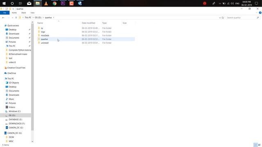Screen dimensions: 262x147
Task: Open Cortana search circle
Action: coord(12,3)
